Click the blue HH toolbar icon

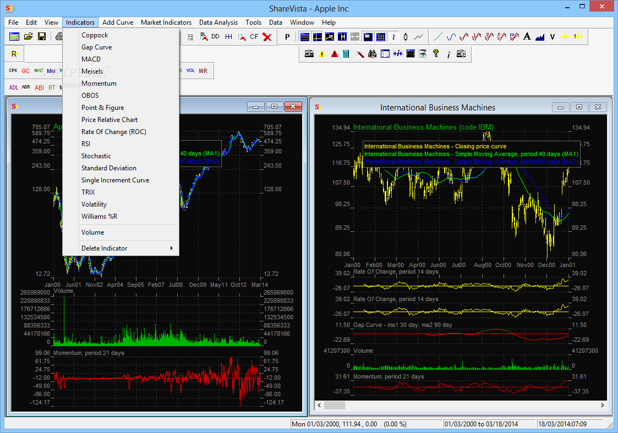(228, 37)
